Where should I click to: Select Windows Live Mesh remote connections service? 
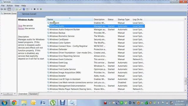[96, 82]
